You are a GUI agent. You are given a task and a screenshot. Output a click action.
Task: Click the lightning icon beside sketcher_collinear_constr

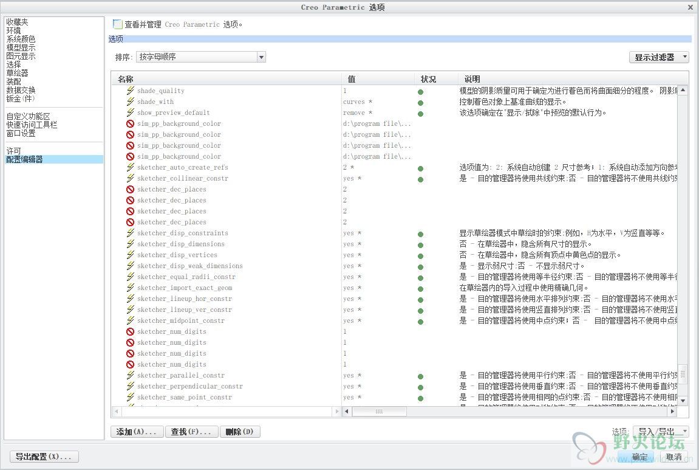[x=130, y=178]
